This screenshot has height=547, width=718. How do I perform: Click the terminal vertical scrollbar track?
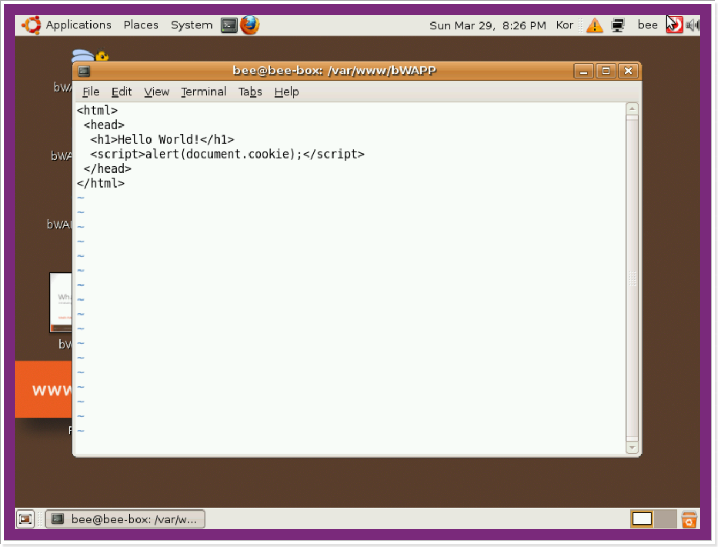coord(632,278)
